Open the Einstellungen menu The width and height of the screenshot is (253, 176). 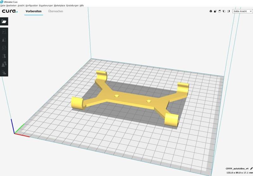click(x=72, y=5)
